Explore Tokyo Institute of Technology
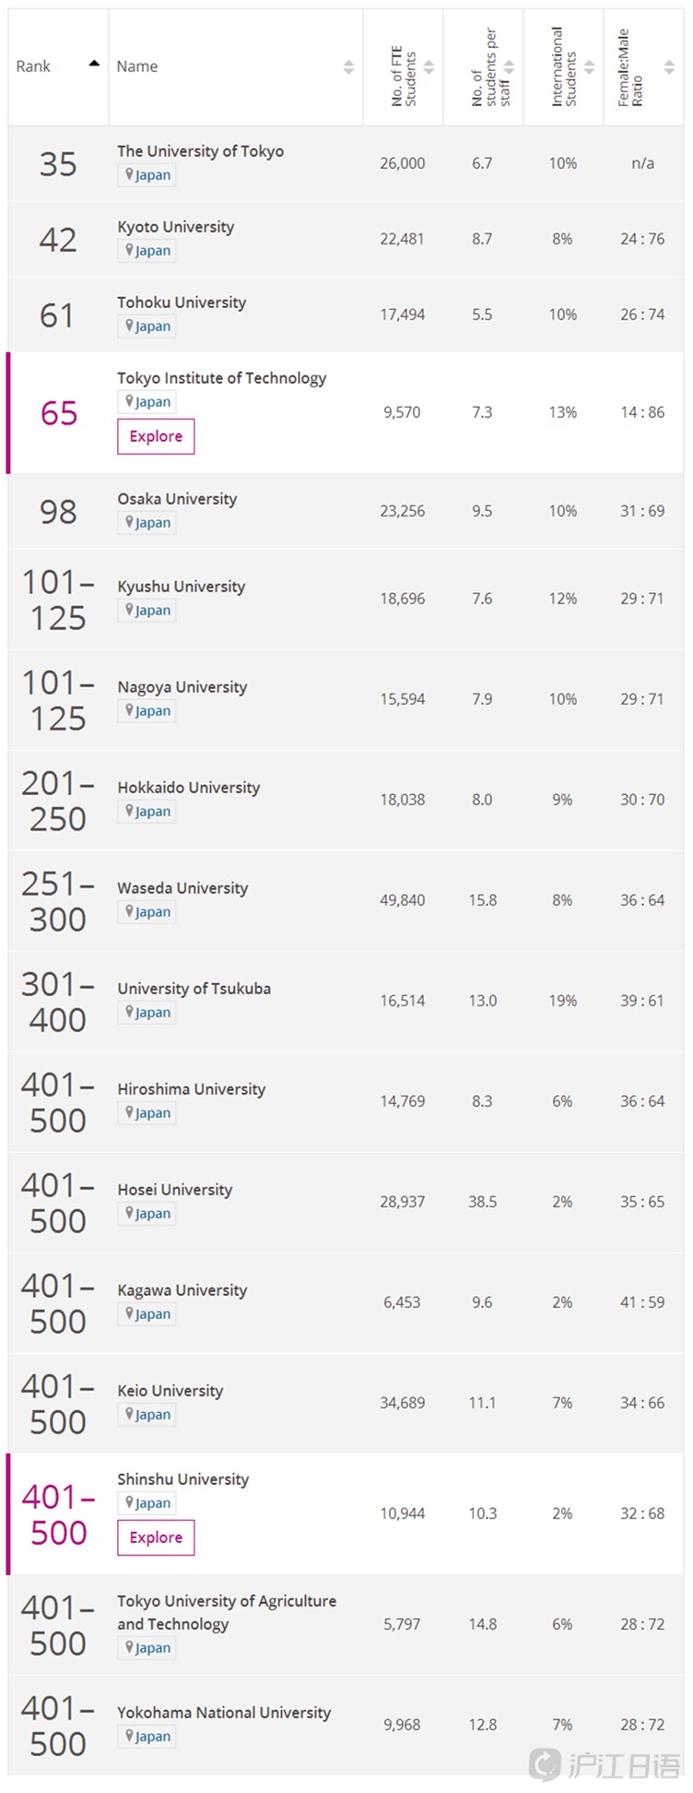Image resolution: width=693 pixels, height=1793 pixels. coord(156,436)
